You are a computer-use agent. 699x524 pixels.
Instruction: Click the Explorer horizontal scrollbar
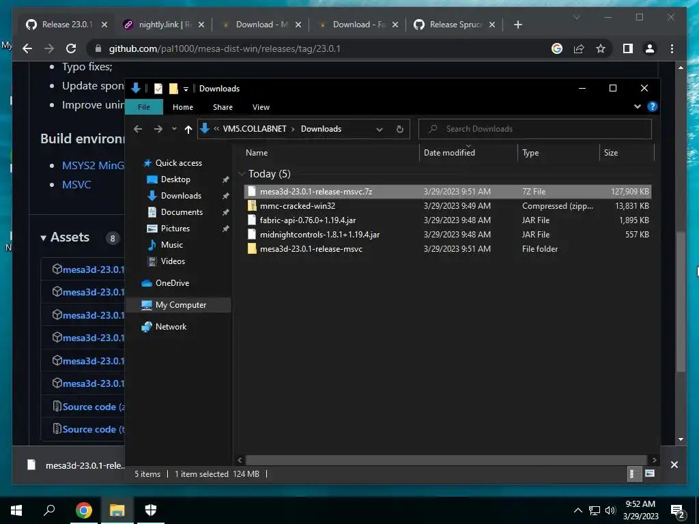pyautogui.click(x=446, y=460)
